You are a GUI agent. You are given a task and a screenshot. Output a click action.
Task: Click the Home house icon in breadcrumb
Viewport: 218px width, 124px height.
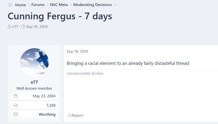click(x=10, y=4)
